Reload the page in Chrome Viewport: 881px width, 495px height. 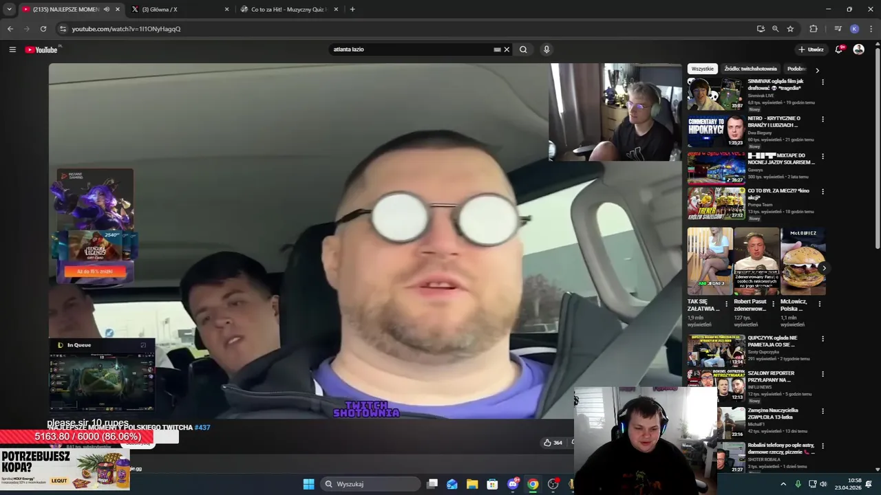[x=43, y=29]
